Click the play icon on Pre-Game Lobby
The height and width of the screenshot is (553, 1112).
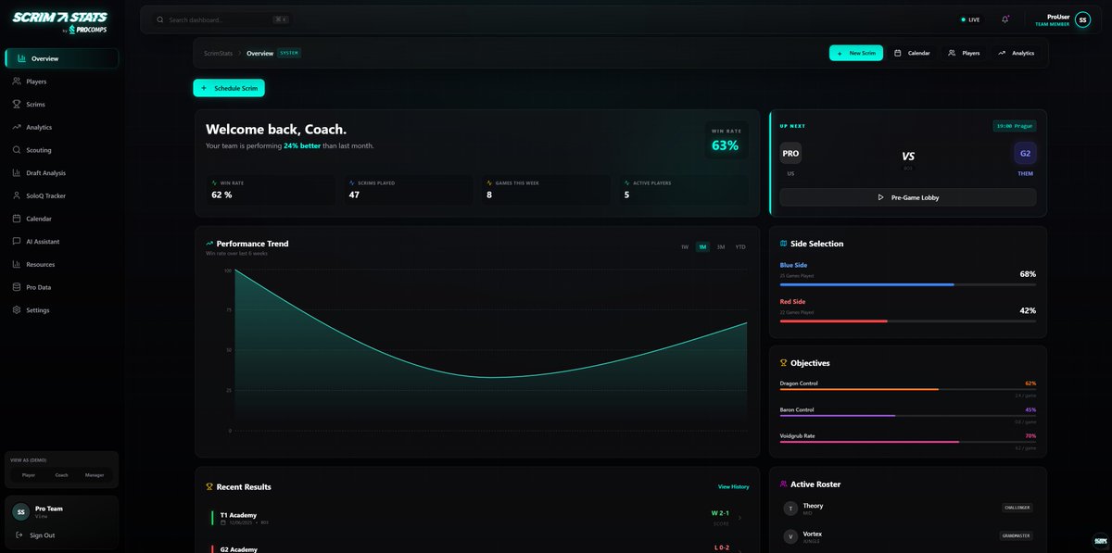pyautogui.click(x=880, y=197)
